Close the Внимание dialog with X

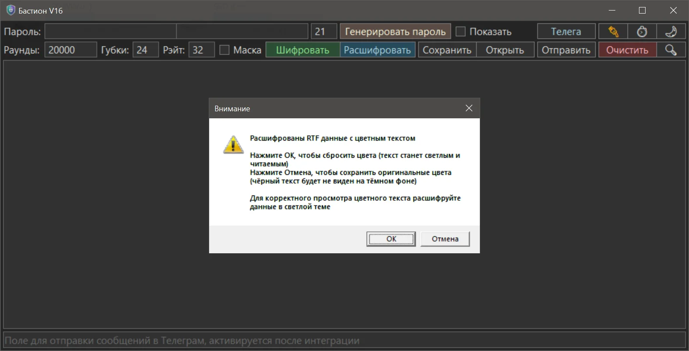[469, 108]
